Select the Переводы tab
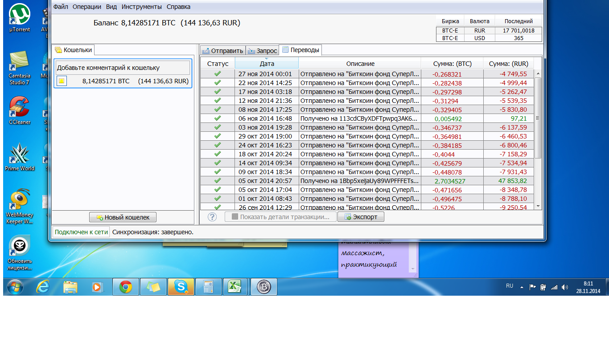 pyautogui.click(x=300, y=50)
